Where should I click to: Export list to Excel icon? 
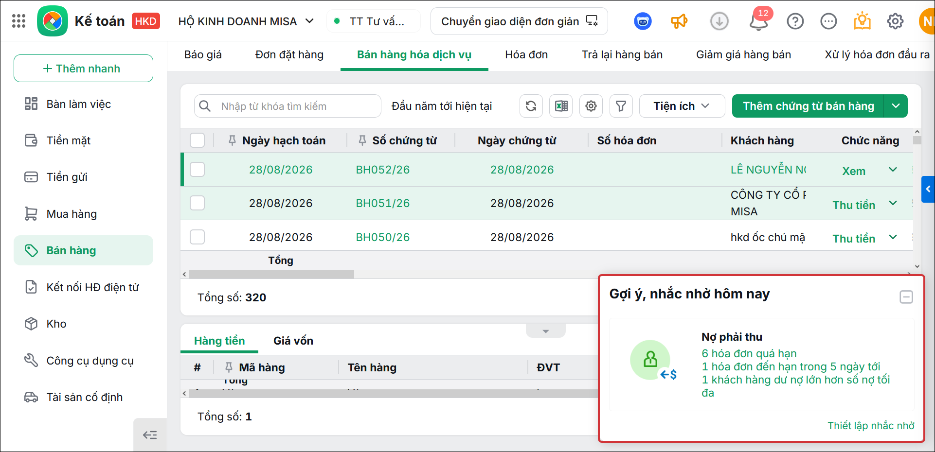[561, 106]
